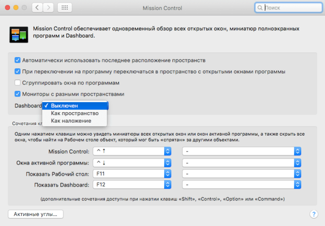Screen dimensions: 325x226
Task: Open Окна активной программы mouse shortcut dropdown
Action: pos(241,163)
